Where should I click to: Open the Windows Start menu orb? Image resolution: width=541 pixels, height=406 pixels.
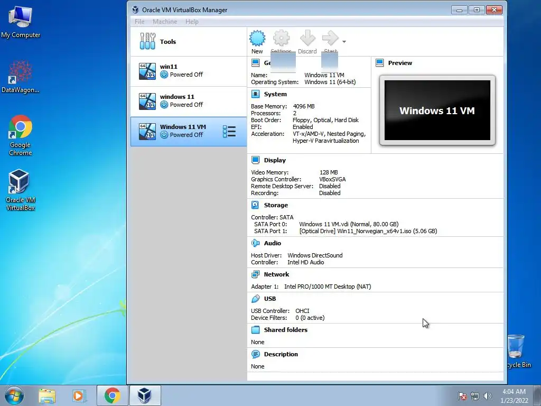coord(14,395)
